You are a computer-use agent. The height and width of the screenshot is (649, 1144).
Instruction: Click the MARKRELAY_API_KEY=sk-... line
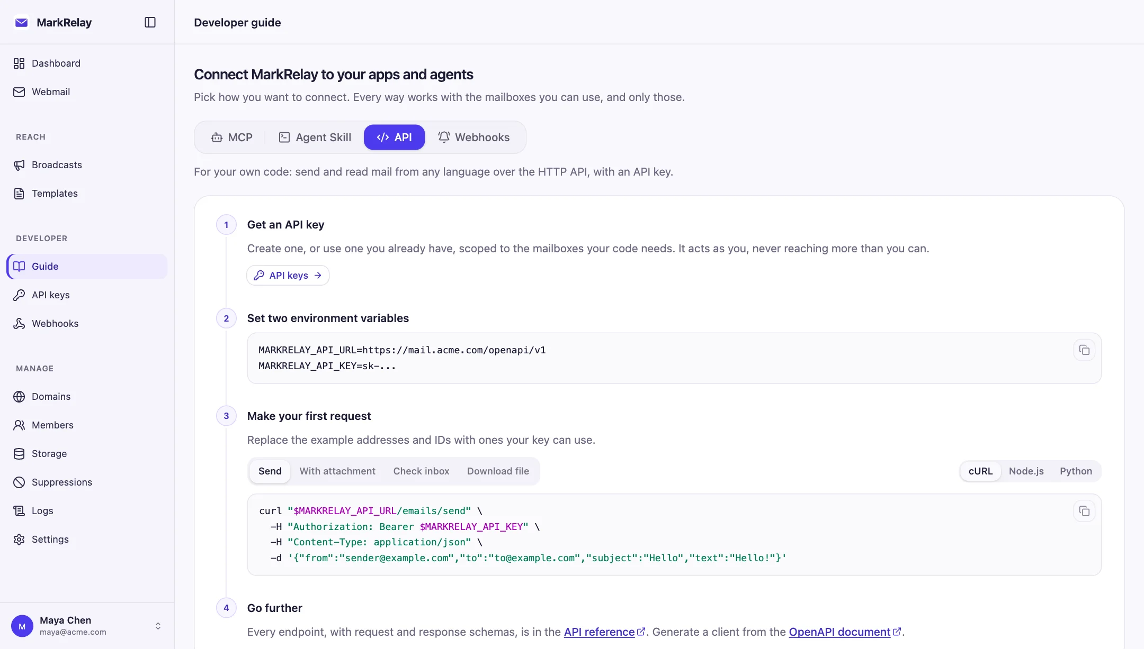click(327, 366)
